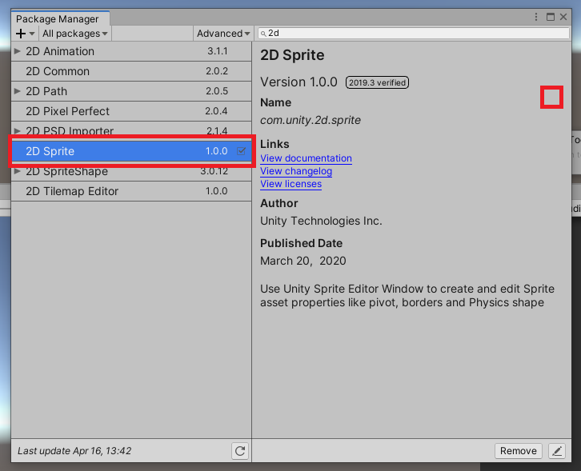This screenshot has height=471, width=581.
Task: Close the Package Manager window
Action: [x=563, y=17]
